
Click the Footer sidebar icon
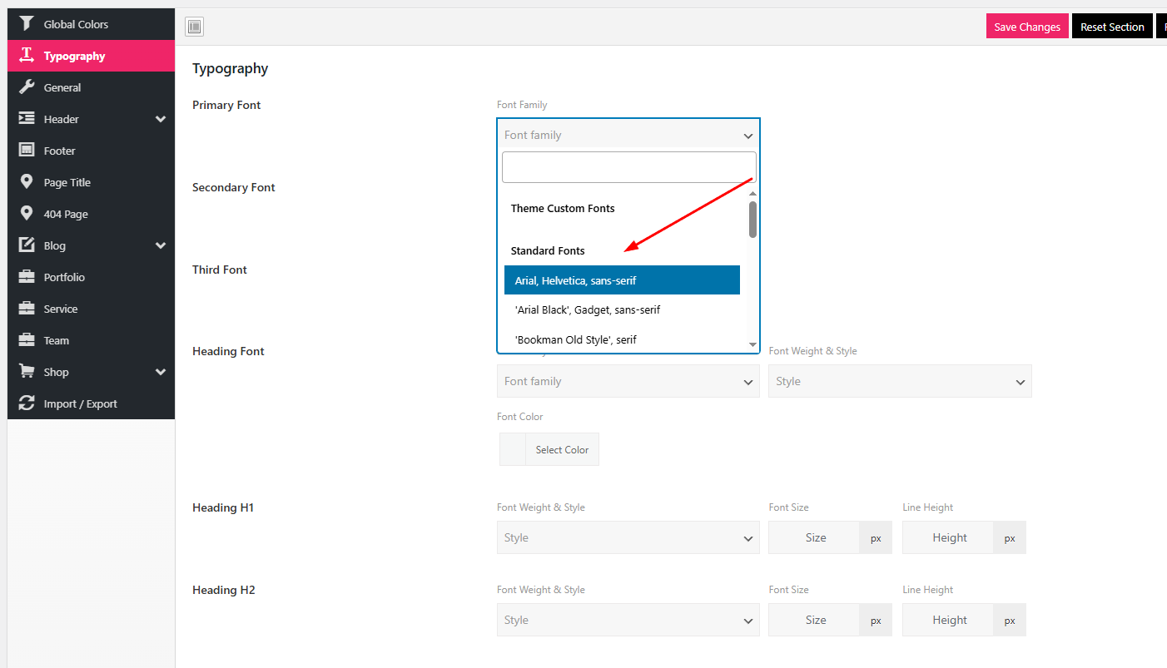coord(27,151)
